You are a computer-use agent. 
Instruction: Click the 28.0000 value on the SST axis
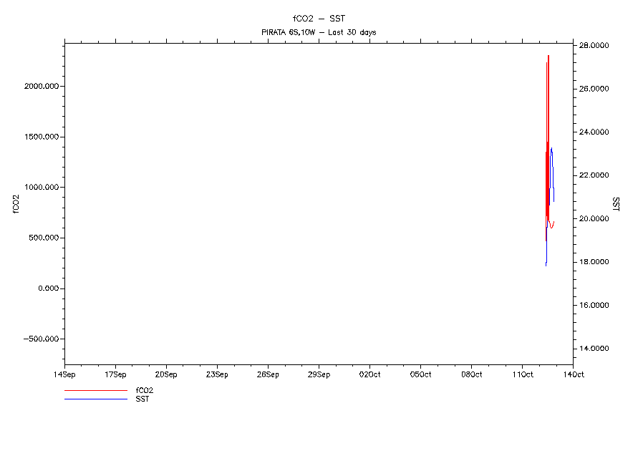[x=594, y=46]
